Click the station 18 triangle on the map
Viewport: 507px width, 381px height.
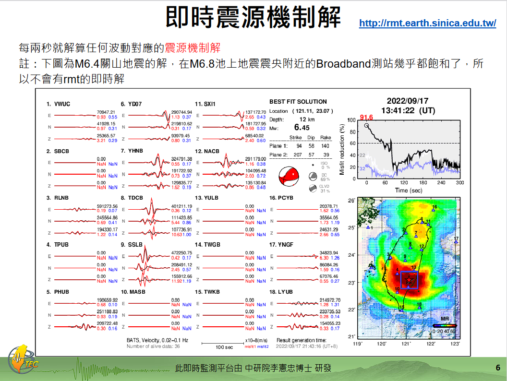(x=419, y=307)
